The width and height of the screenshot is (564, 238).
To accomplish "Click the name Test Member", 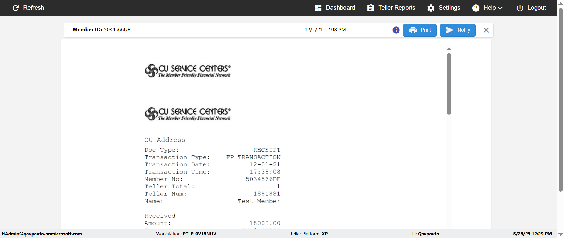I will coord(259,201).
